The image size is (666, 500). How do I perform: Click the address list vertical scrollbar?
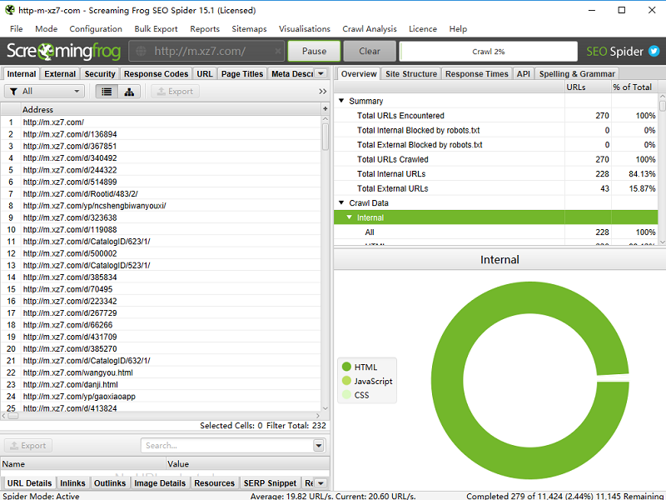(x=326, y=263)
